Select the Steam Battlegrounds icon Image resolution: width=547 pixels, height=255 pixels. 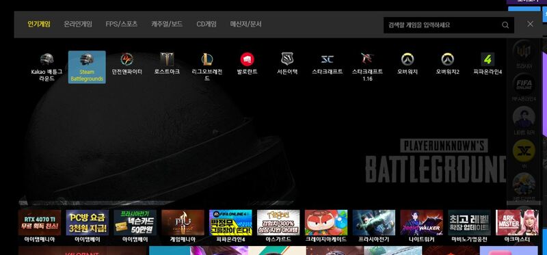point(87,67)
